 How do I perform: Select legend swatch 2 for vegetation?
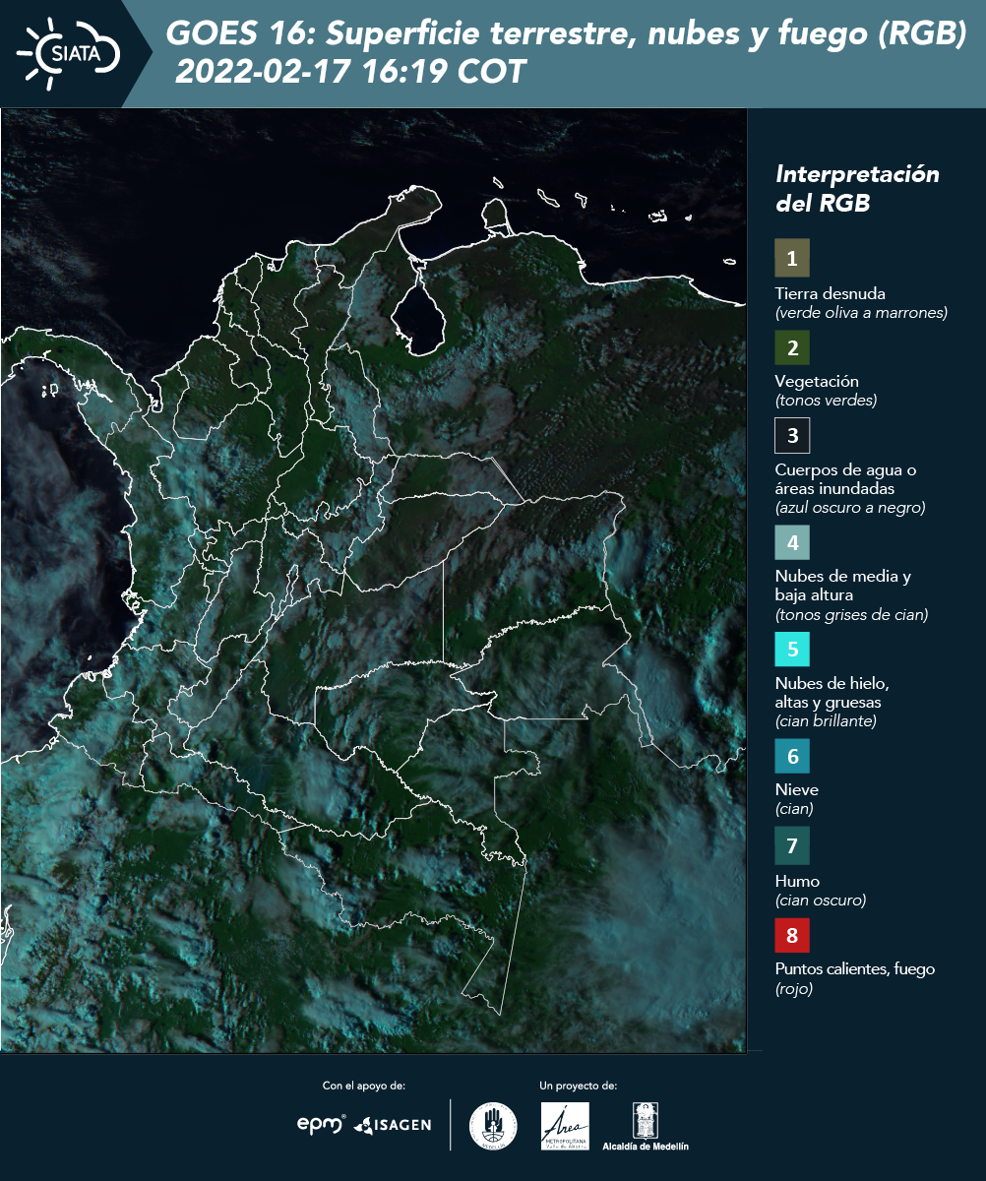(792, 346)
